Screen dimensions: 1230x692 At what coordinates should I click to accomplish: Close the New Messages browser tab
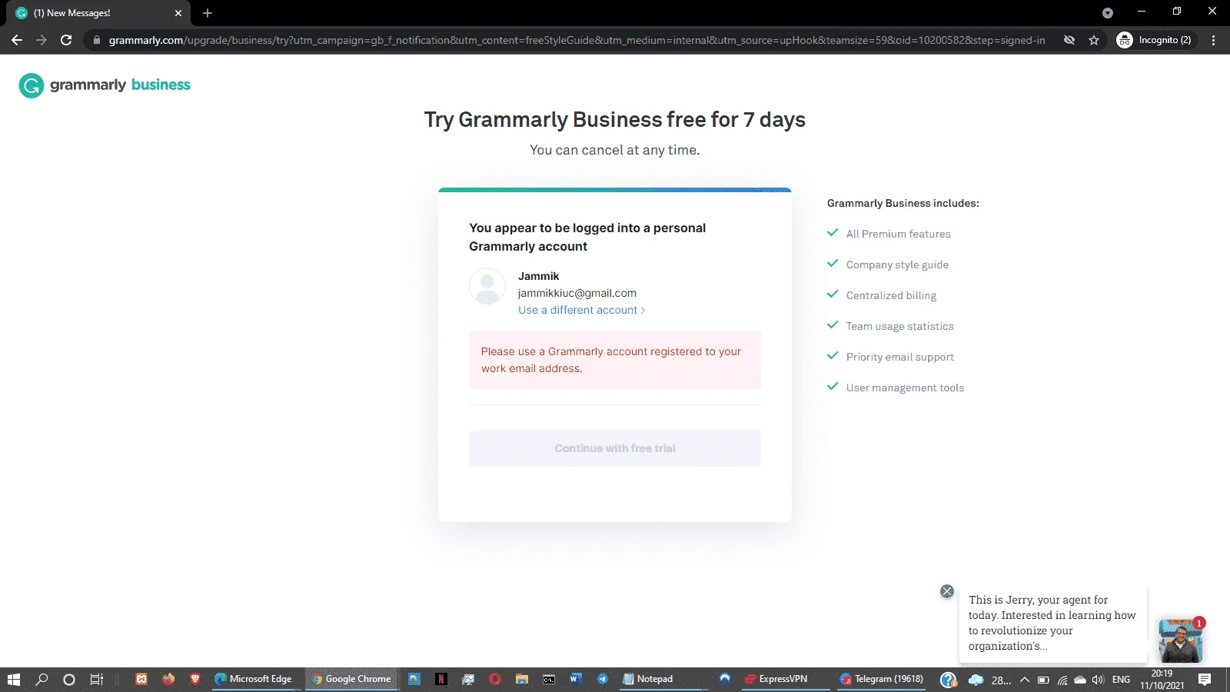[x=178, y=13]
